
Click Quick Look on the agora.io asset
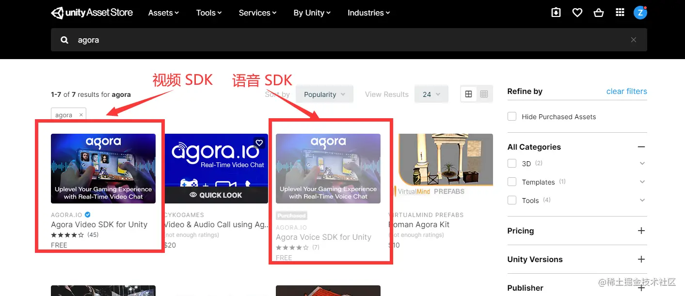click(x=216, y=195)
